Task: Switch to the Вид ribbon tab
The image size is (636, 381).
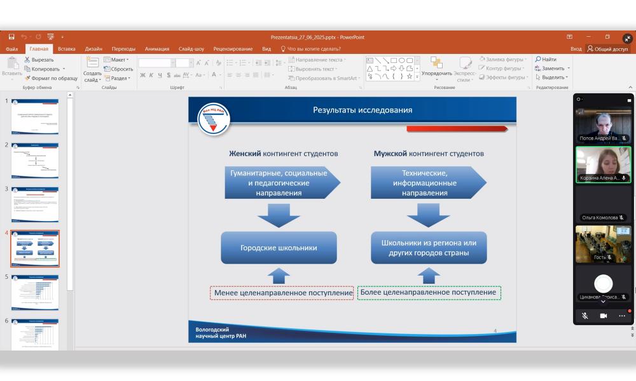Action: pyautogui.click(x=266, y=49)
